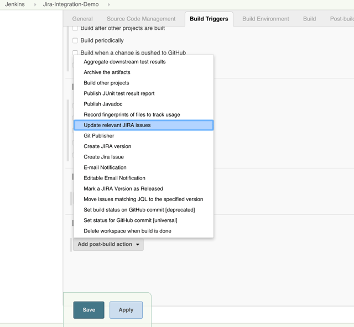354x327 pixels.
Task: Expand breadcrumb arrow after Jenkins
Action: point(35,4)
